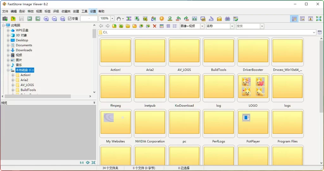This screenshot has height=171, width=324.
Task: Select 图片 in the folder tree
Action: [19, 60]
